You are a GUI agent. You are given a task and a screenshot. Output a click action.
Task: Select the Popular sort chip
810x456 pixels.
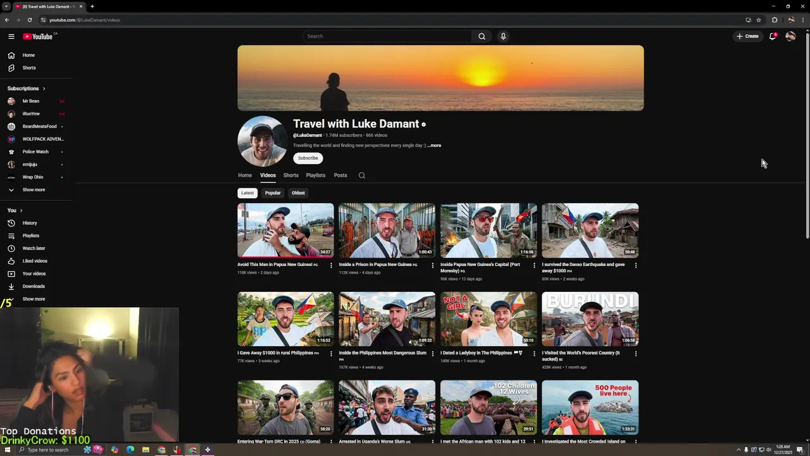tap(273, 193)
